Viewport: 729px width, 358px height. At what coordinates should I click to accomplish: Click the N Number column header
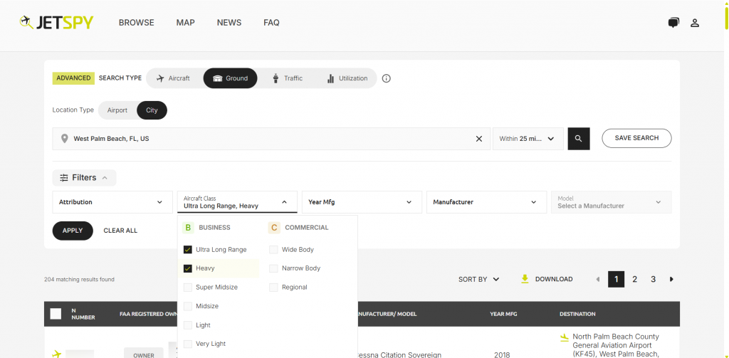tap(83, 314)
